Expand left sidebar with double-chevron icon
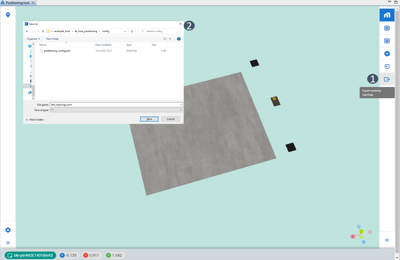This screenshot has height=260, width=400. pyautogui.click(x=8, y=243)
